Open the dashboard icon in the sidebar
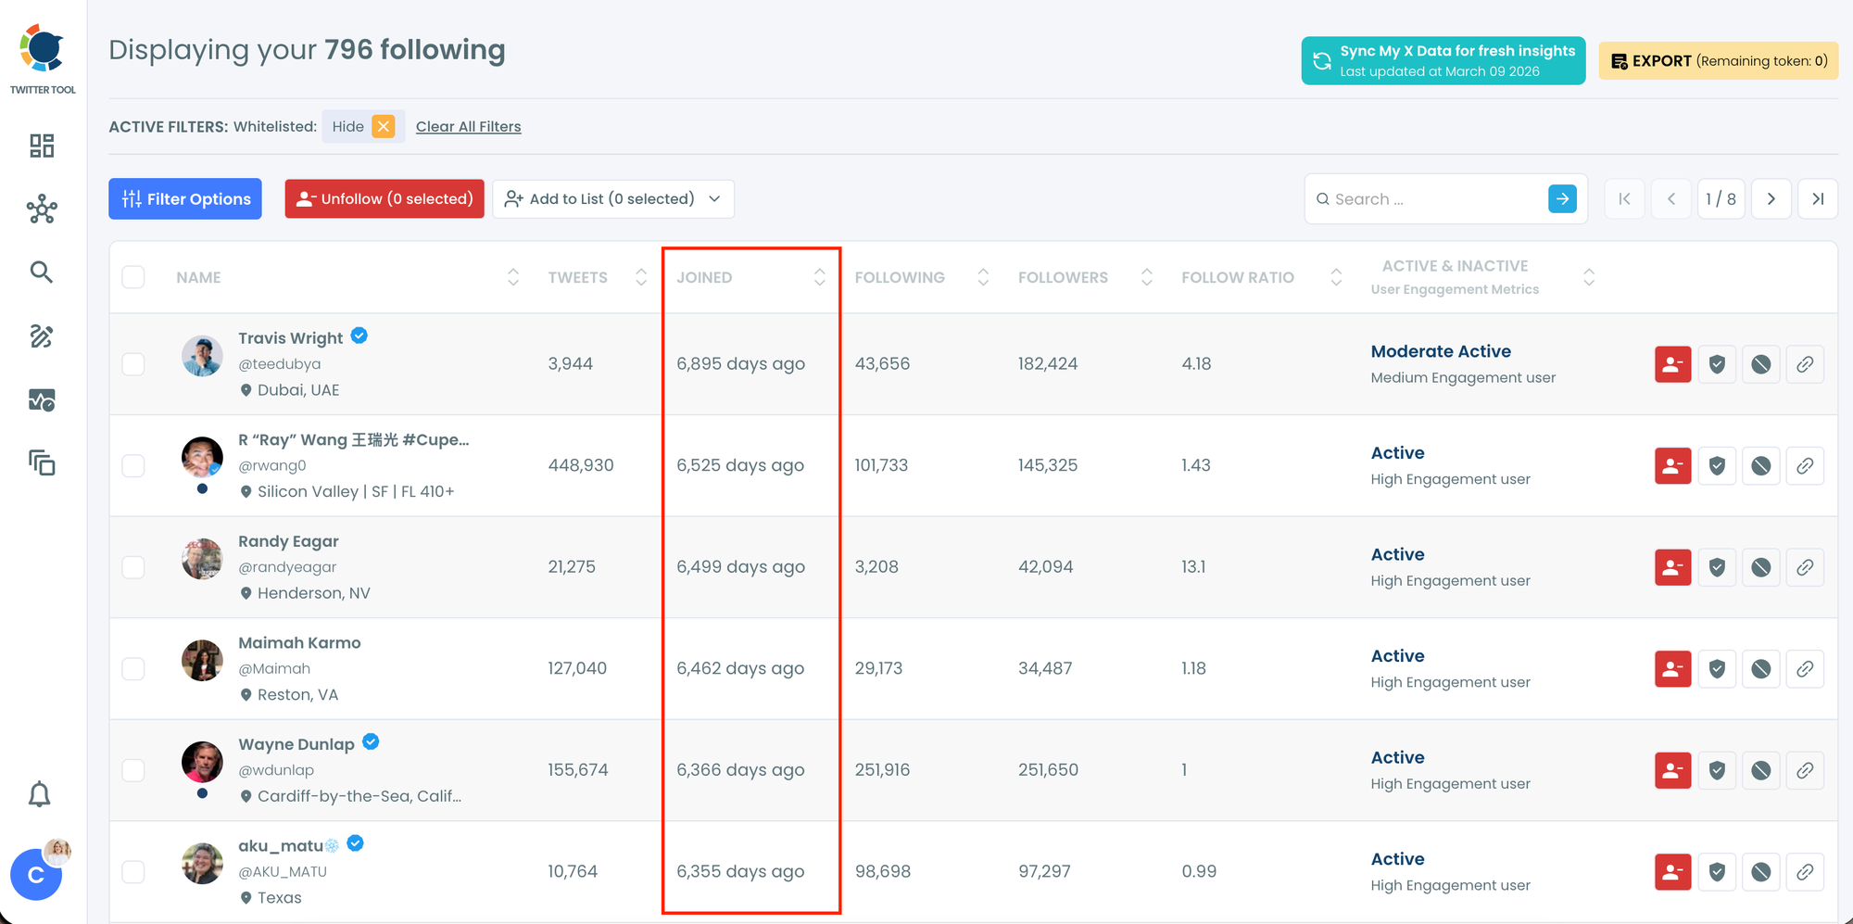 42,146
